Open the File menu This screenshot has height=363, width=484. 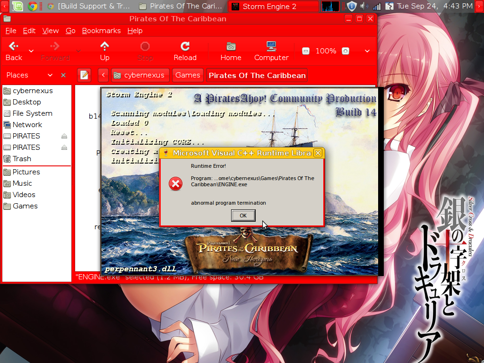tap(11, 31)
